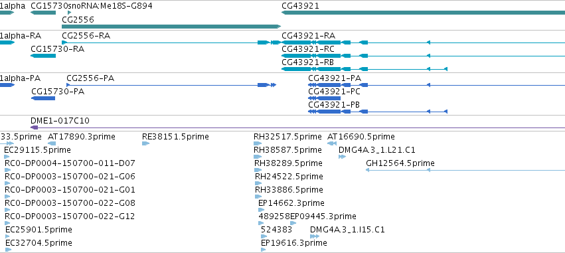Select the AT17890.3prime EST glyph
The height and width of the screenshot is (253, 565).
52,143
